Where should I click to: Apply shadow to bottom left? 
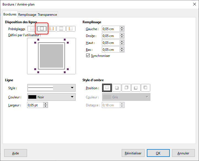pyautogui.click(x=136, y=88)
